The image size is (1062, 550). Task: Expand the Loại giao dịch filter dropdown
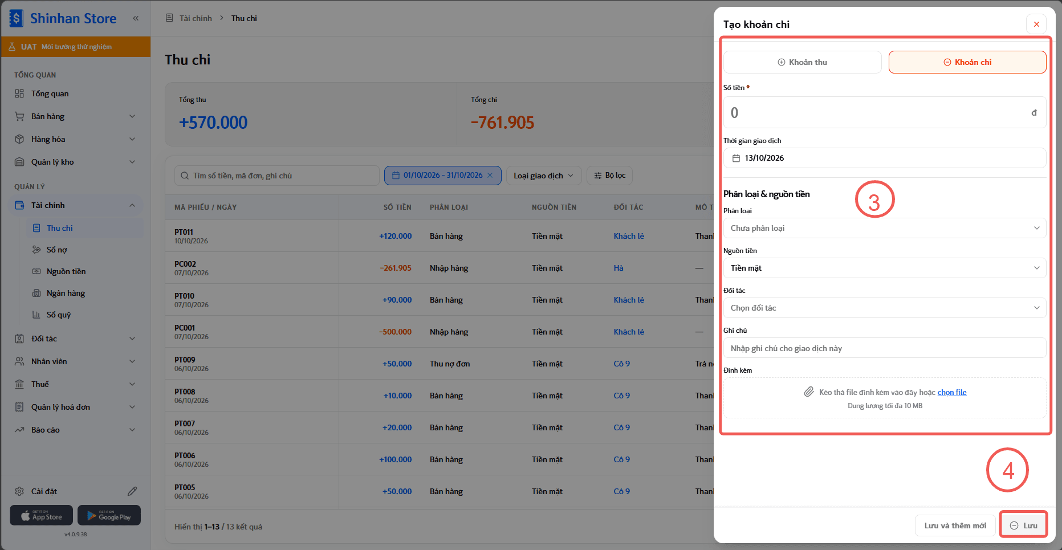(x=544, y=176)
